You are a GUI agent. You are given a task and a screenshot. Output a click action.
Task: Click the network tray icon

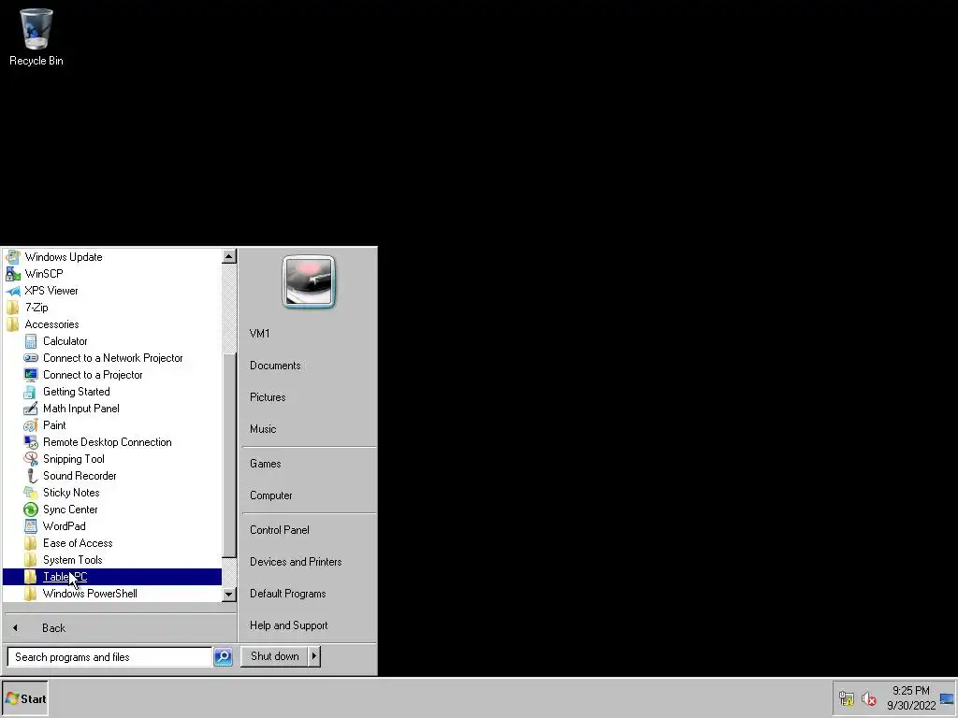[846, 698]
